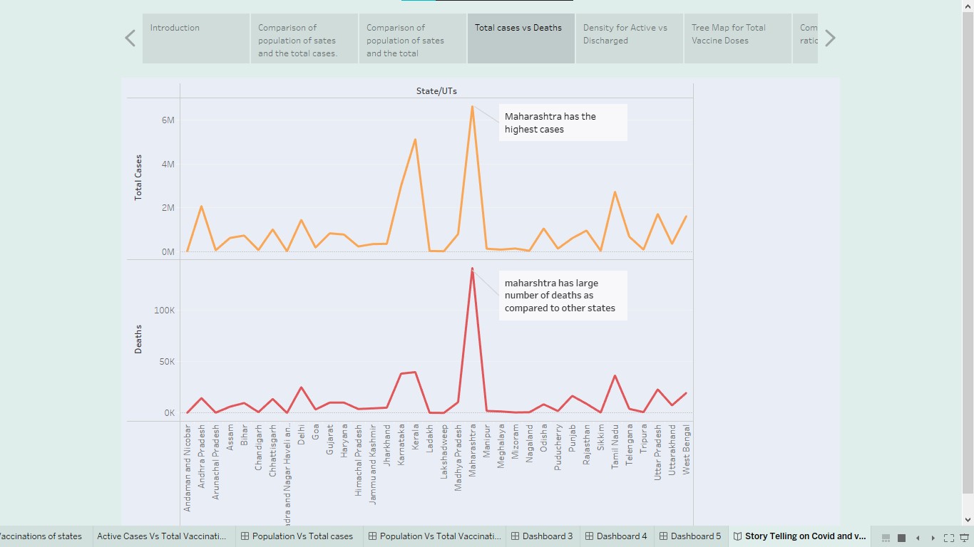Screen dimensions: 974x547
Task: Click the scrollbar up arrow on the right edge
Action: (x=969, y=6)
